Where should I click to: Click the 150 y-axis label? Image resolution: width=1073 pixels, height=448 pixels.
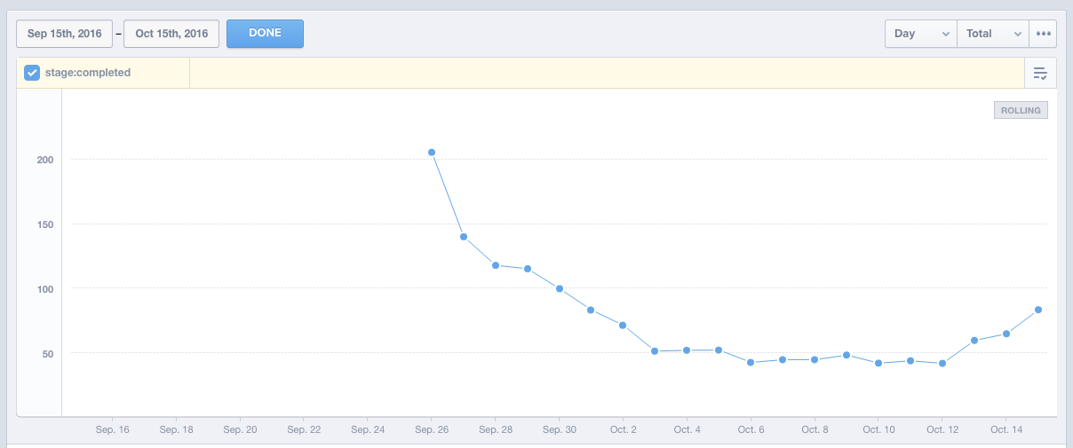(45, 224)
